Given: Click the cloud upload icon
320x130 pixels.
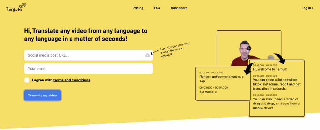Looking at the screenshot, I should click(147, 55).
